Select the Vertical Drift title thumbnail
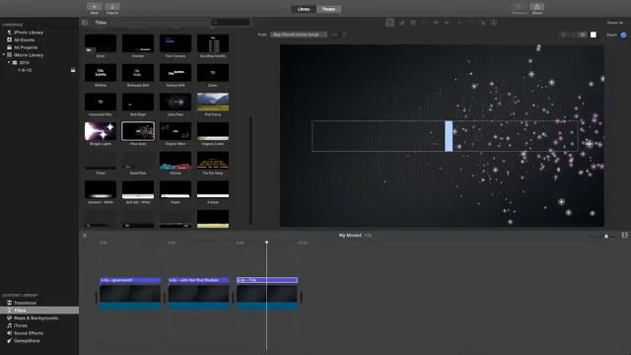 [x=175, y=73]
